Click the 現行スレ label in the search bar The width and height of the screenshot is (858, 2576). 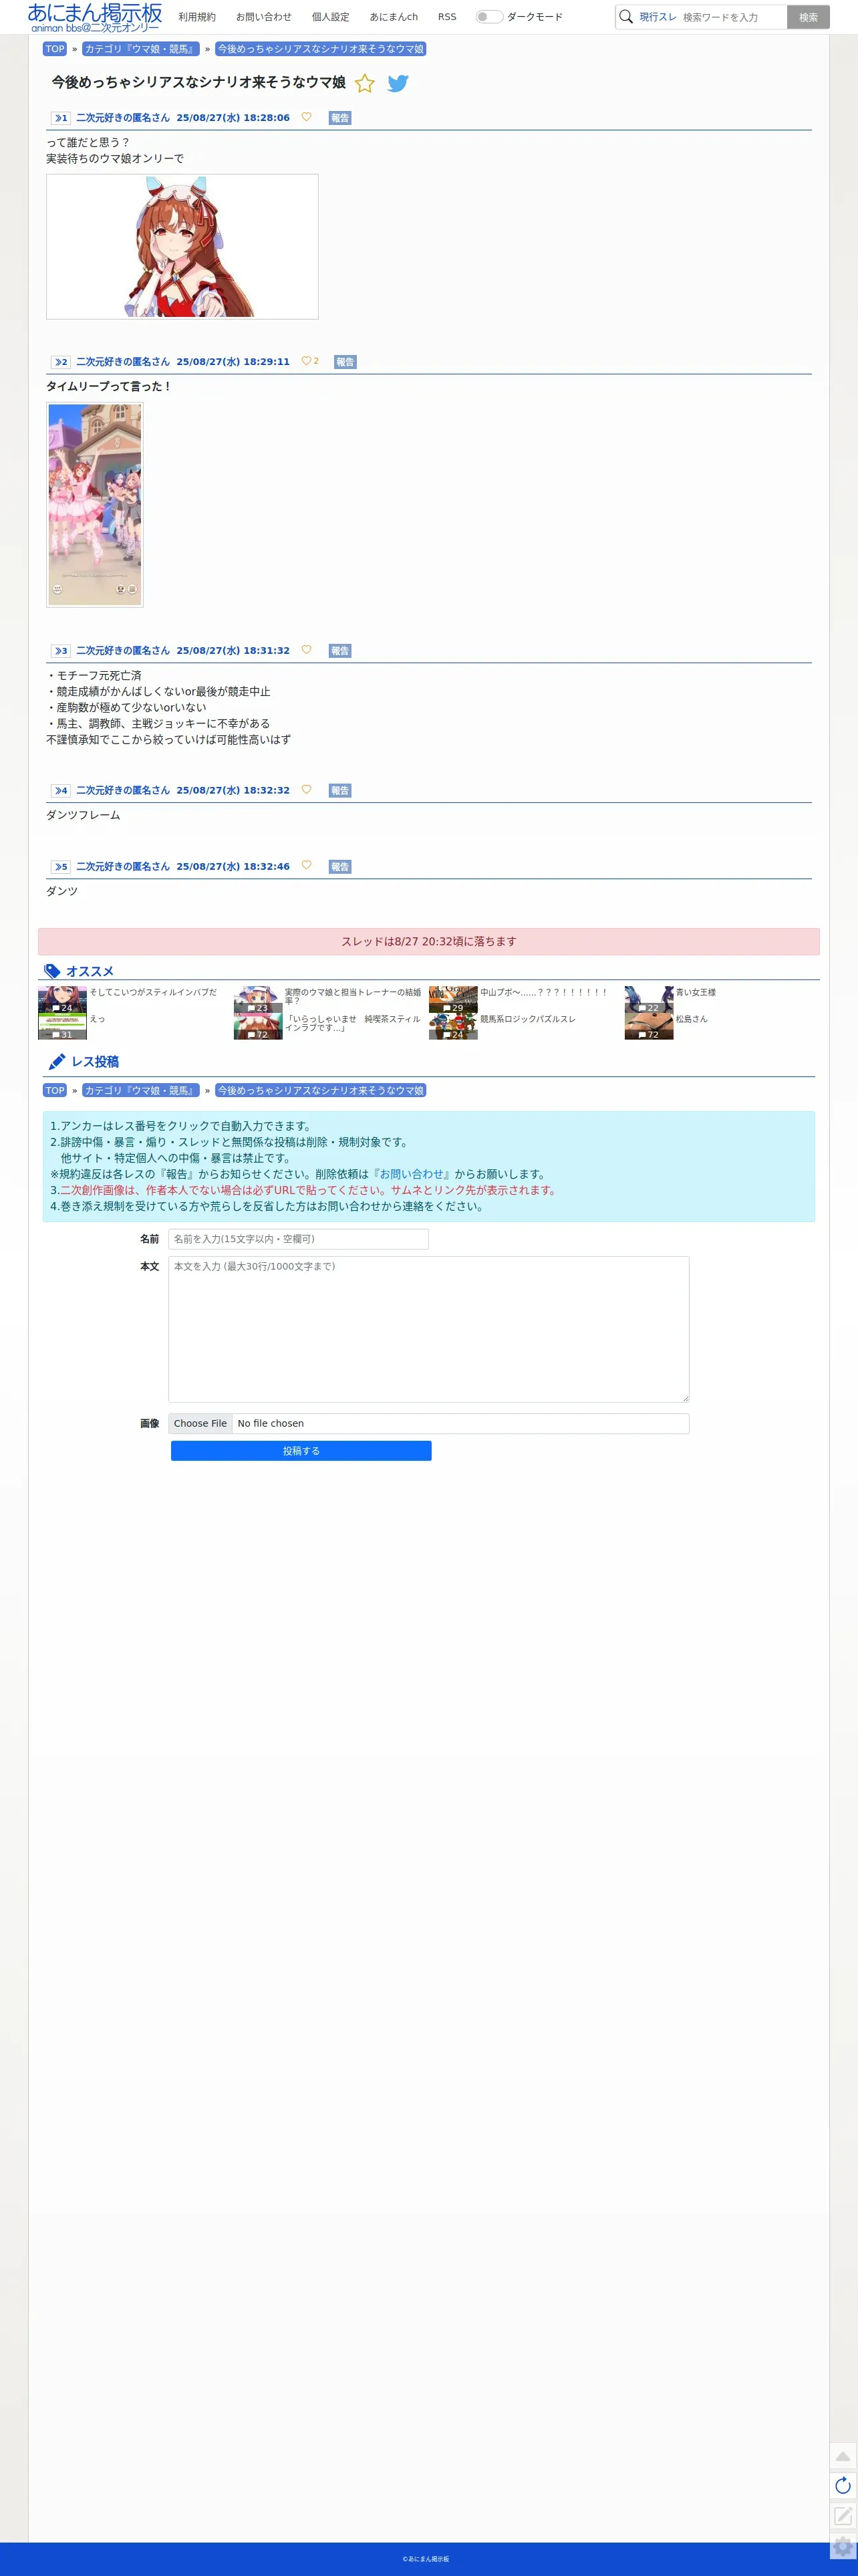pos(658,17)
